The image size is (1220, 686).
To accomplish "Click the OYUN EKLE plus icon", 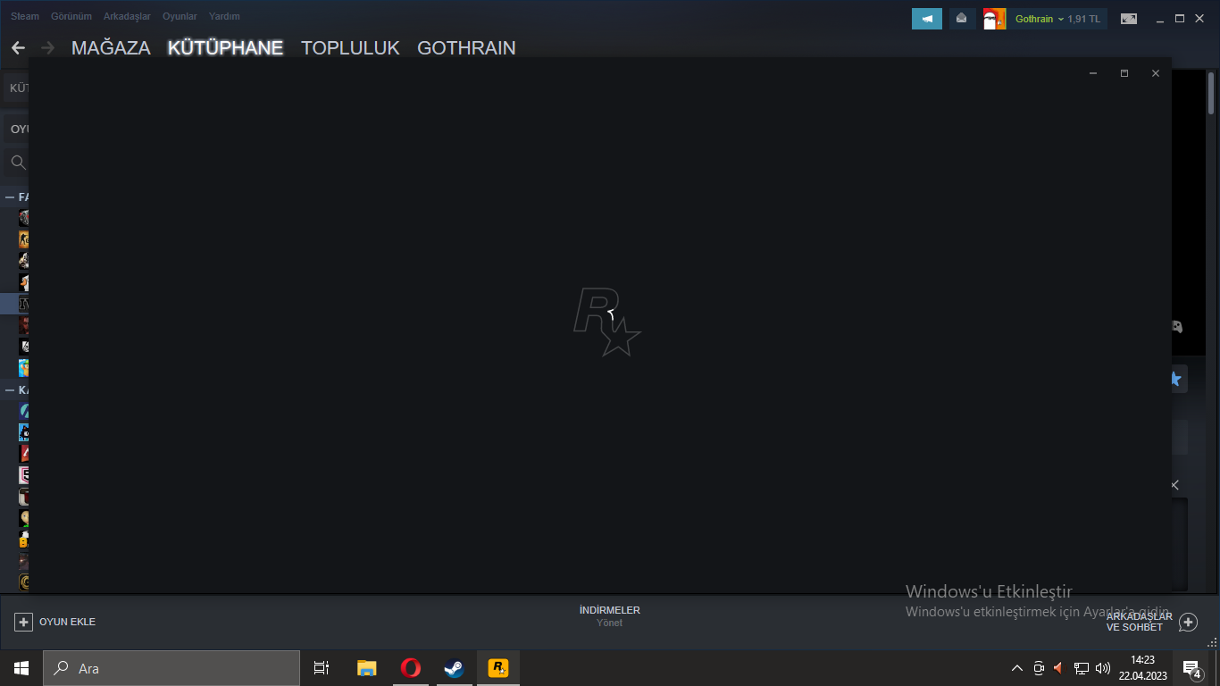I will [24, 622].
